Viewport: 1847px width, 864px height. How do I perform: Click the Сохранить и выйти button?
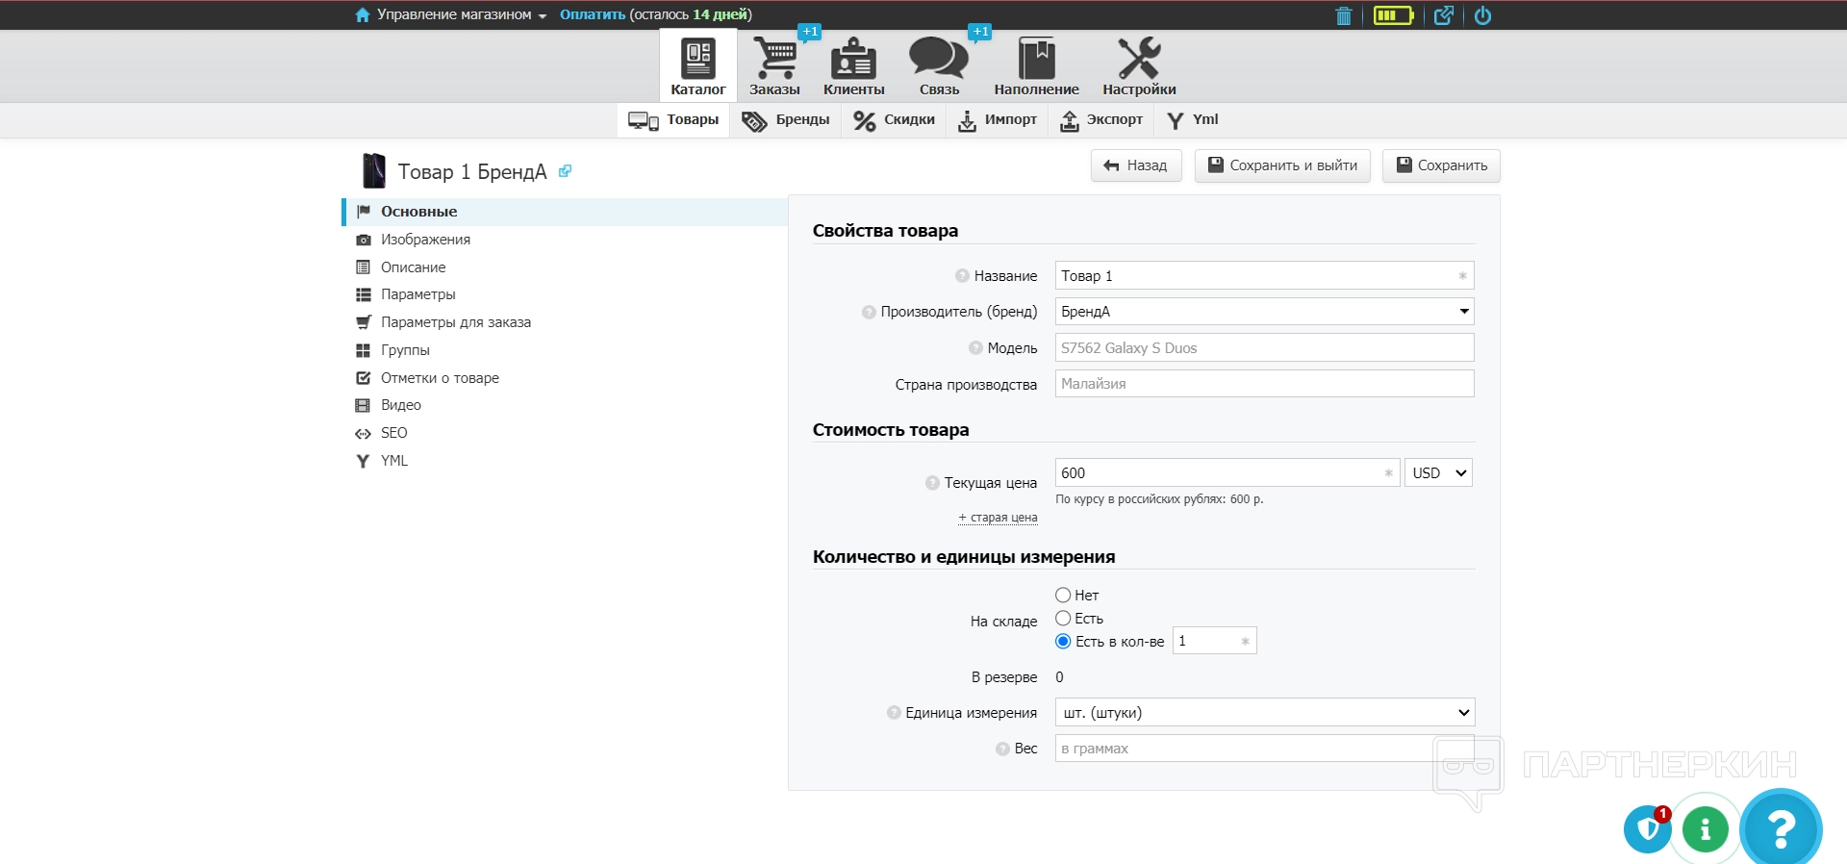[1282, 165]
